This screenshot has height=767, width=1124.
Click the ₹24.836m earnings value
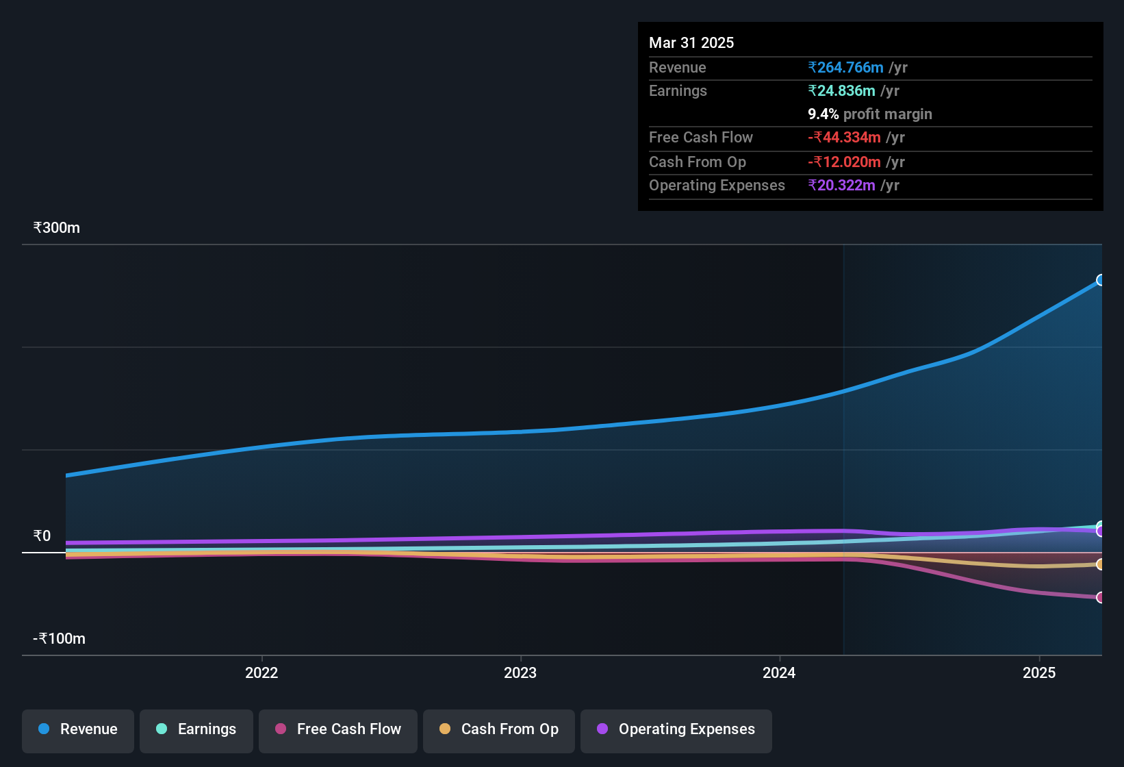(841, 90)
